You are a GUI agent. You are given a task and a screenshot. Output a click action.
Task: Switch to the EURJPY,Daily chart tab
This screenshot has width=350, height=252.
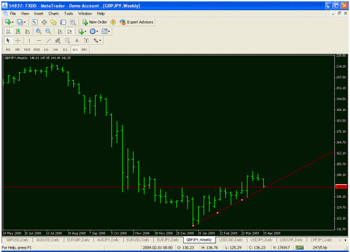(x=168, y=240)
